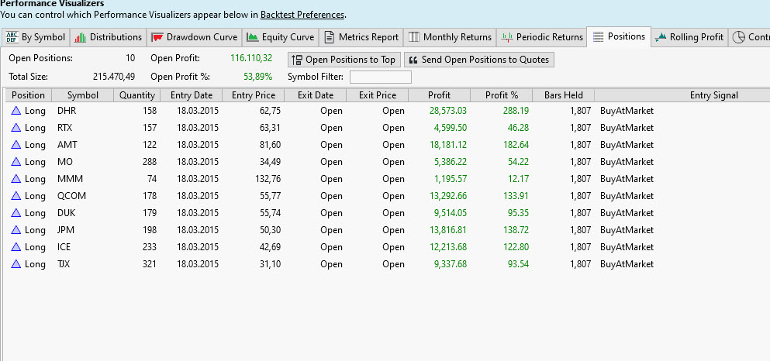Click the Periodic Returns icon
This screenshot has height=361, width=770.
(x=506, y=37)
